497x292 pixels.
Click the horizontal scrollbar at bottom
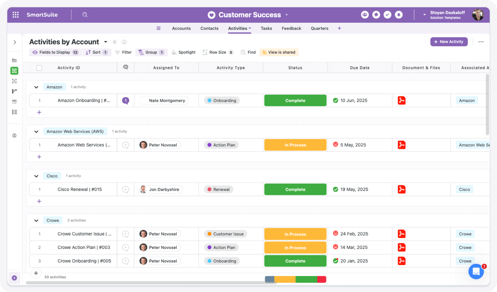151,283
